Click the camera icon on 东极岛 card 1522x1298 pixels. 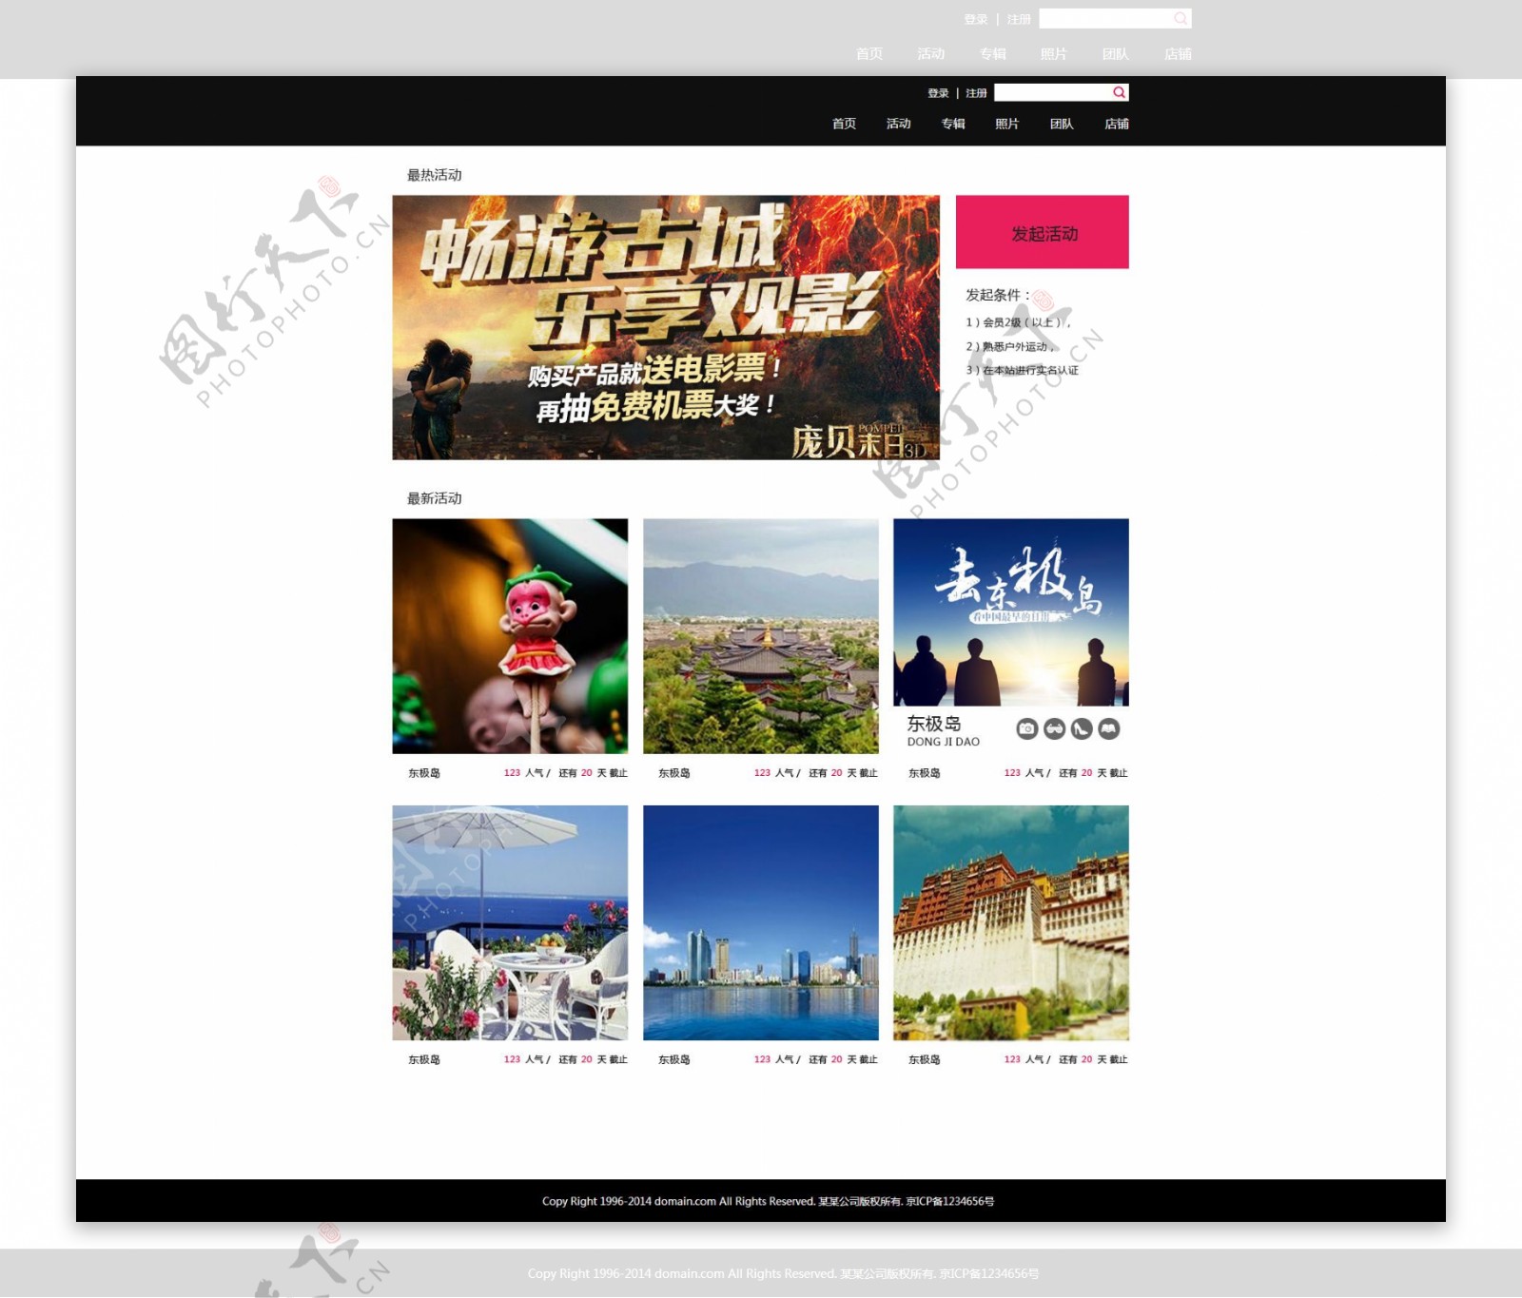(x=1027, y=729)
